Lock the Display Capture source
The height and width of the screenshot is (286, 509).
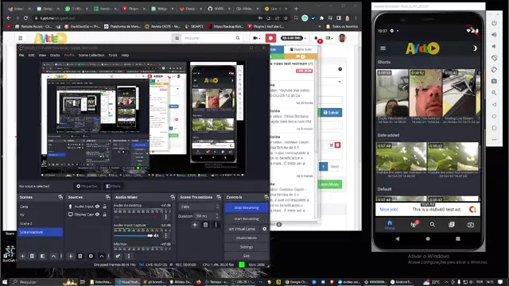click(x=105, y=214)
